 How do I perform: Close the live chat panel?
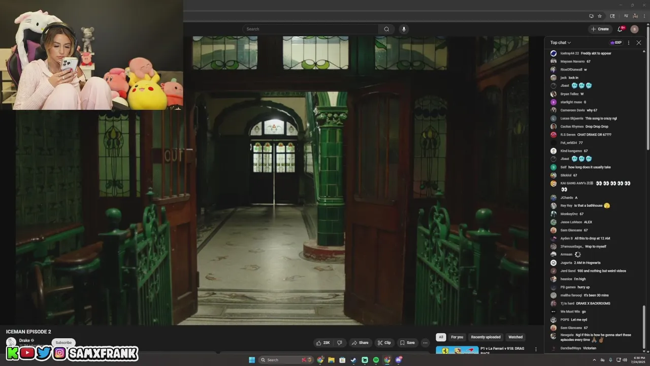tap(639, 43)
